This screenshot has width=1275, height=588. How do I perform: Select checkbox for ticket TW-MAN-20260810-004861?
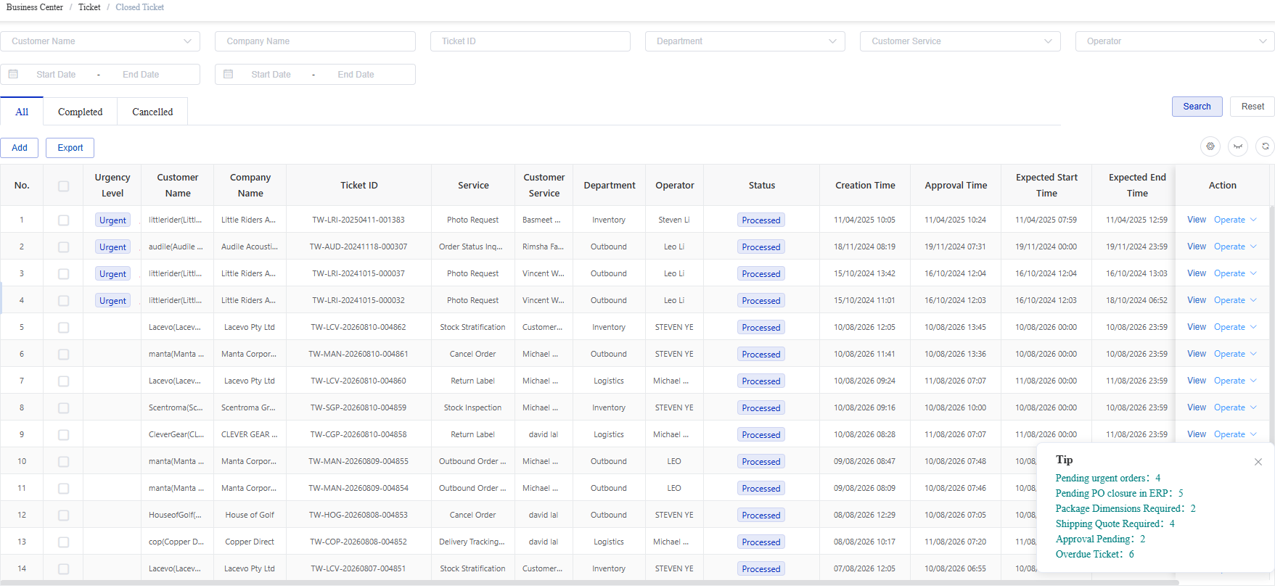[64, 355]
